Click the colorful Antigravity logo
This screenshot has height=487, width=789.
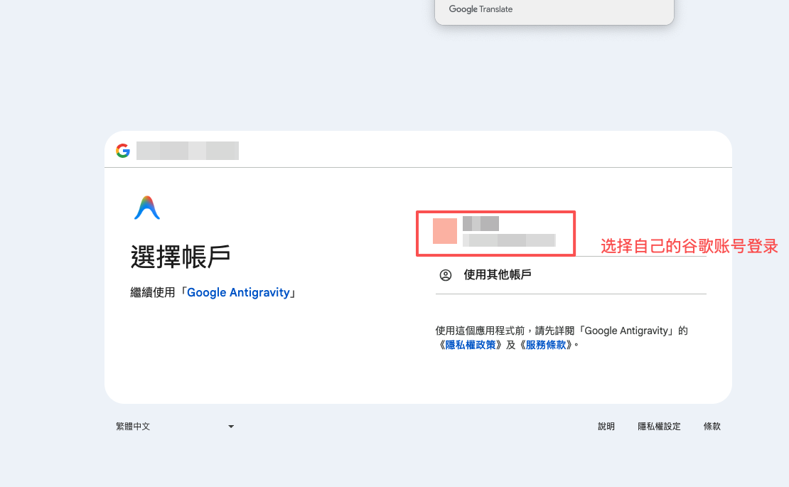pyautogui.click(x=148, y=207)
